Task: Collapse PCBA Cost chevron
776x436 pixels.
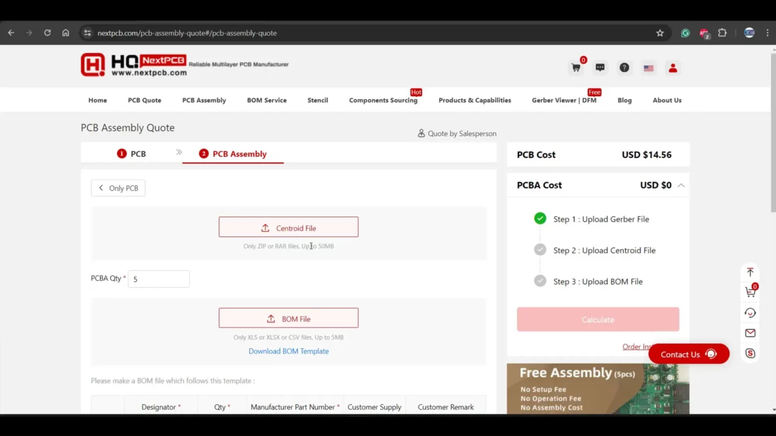Action: click(x=681, y=185)
